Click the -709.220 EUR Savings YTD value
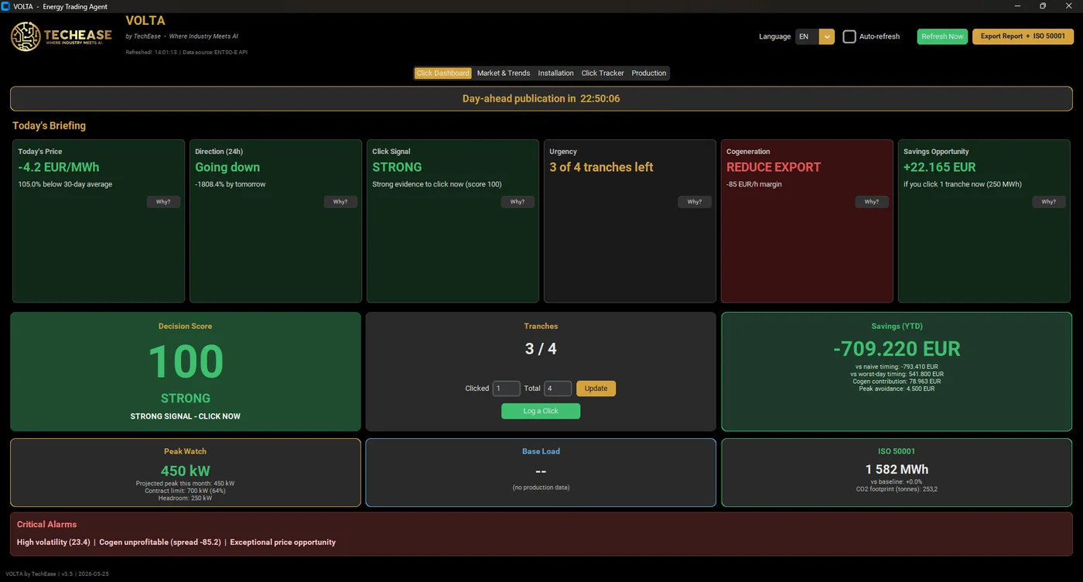Screen dimensions: 1083x582 tap(897, 349)
